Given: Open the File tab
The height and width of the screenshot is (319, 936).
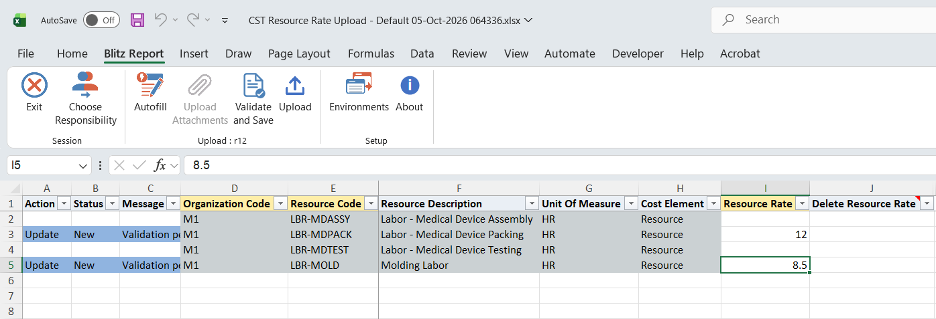Looking at the screenshot, I should [25, 54].
